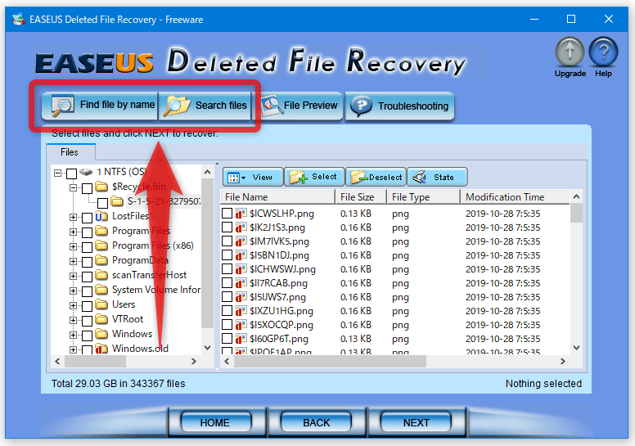Click the $II7RCAB.png file icon
The height and width of the screenshot is (446, 635).
241,283
